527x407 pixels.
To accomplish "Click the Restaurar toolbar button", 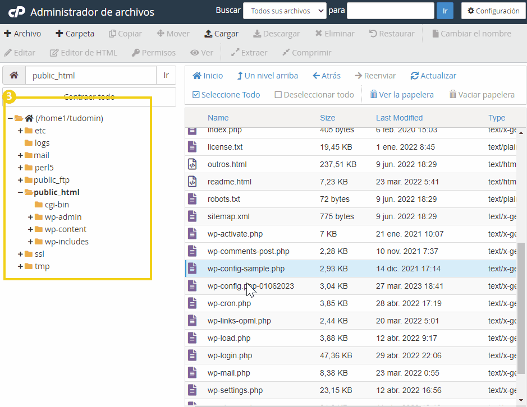I will pyautogui.click(x=392, y=34).
